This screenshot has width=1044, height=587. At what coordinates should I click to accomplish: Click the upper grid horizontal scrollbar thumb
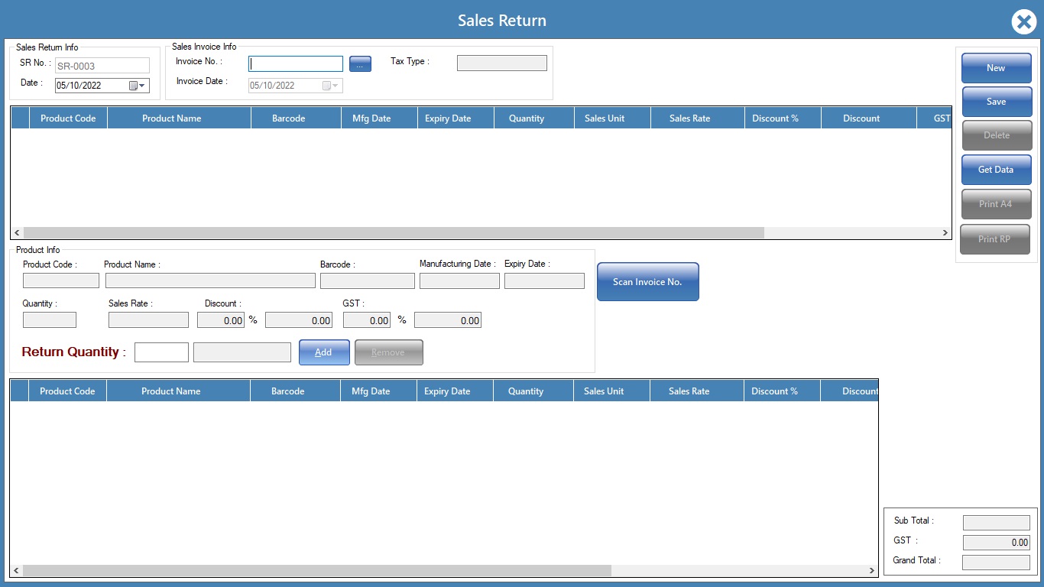click(x=394, y=232)
